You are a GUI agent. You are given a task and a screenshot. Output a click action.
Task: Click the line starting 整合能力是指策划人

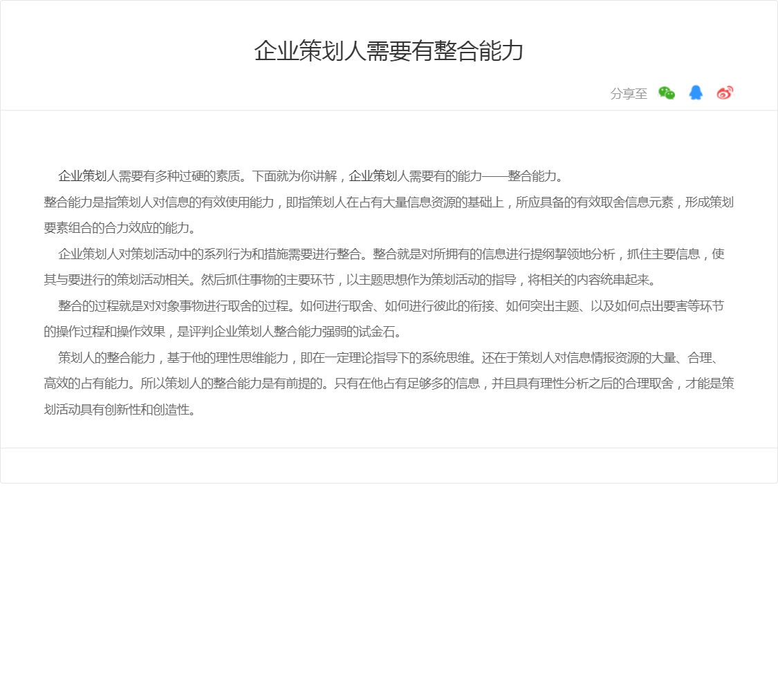pos(389,202)
